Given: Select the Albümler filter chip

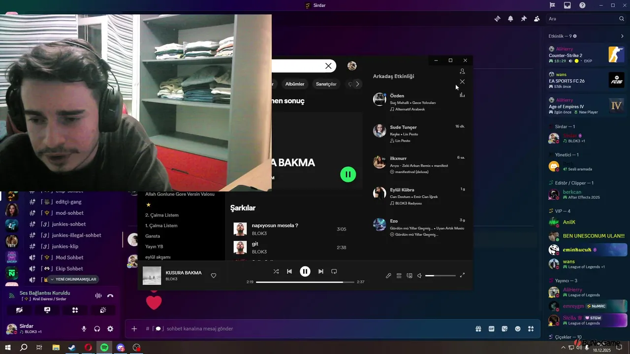Looking at the screenshot, I should [295, 84].
